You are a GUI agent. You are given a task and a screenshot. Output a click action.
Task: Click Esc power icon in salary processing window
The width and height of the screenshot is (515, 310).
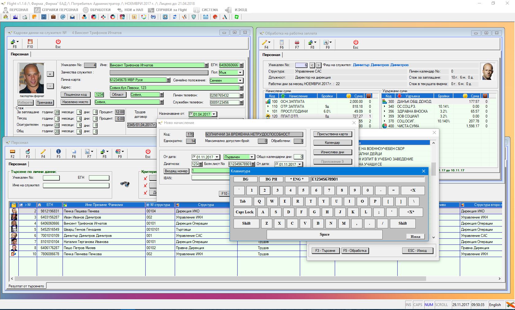coord(356,44)
